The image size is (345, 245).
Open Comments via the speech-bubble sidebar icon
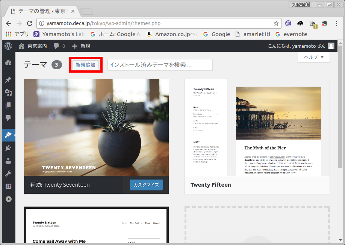point(8,118)
